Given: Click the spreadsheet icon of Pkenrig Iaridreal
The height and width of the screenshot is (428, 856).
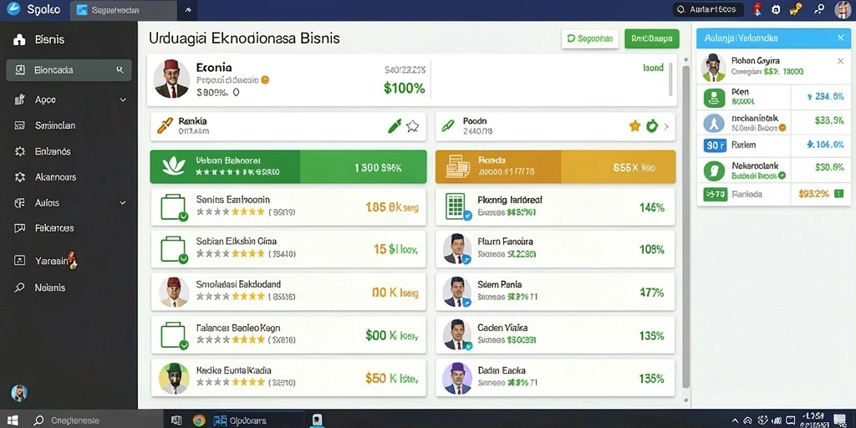Looking at the screenshot, I should pyautogui.click(x=456, y=206).
